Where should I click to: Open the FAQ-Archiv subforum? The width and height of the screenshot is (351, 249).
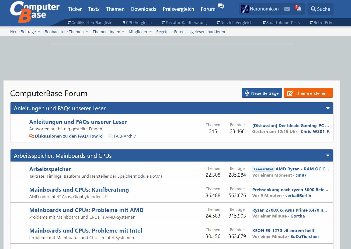(x=124, y=136)
